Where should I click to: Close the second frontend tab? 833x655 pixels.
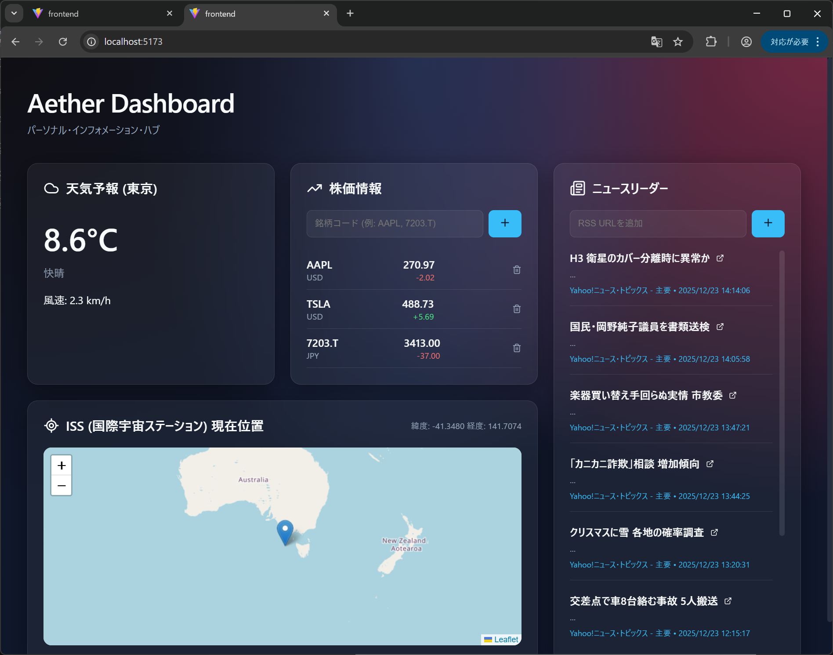[326, 14]
